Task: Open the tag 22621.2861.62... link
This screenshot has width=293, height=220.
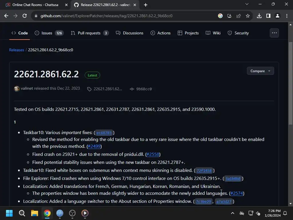Action: pyautogui.click(x=105, y=89)
